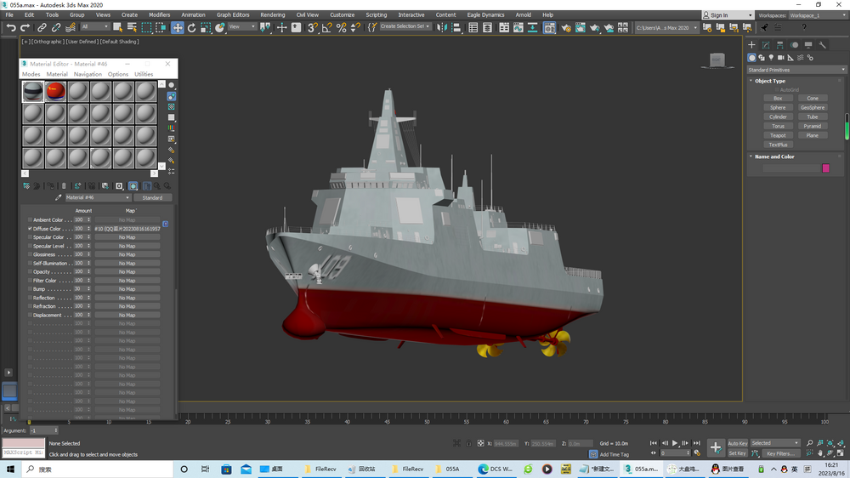Open the Utilities wrench panel icon
This screenshot has height=478, width=850.
pos(823,45)
